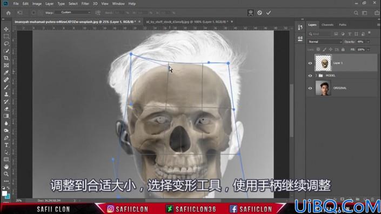Open the Window menu
This screenshot has width=381, height=214.
click(118, 4)
